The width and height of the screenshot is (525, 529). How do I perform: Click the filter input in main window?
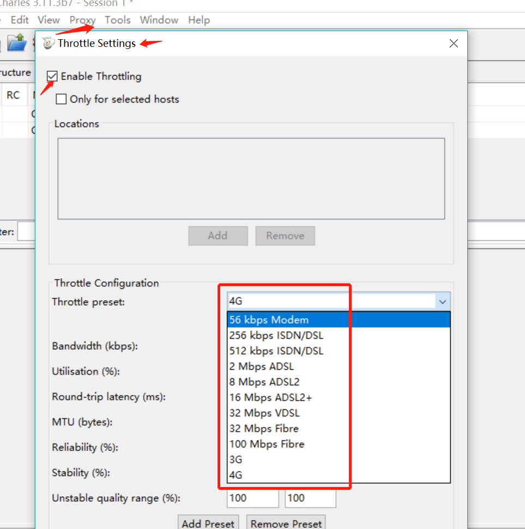pos(26,232)
